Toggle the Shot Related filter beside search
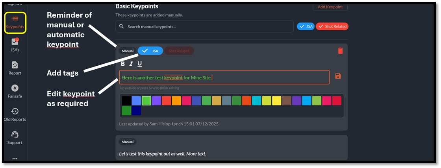Screen dimensions: 441x168 click(332, 26)
